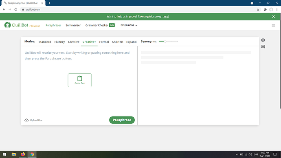Viewport: 281px width, 158px height.
Task: Click the page vertical scrollbar
Action: click(280, 61)
